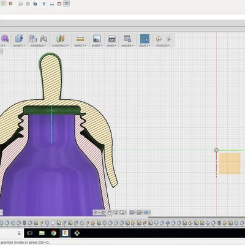This screenshot has width=245, height=245.
Task: Open the Zoom options dropdown arrow
Action: [125, 213]
